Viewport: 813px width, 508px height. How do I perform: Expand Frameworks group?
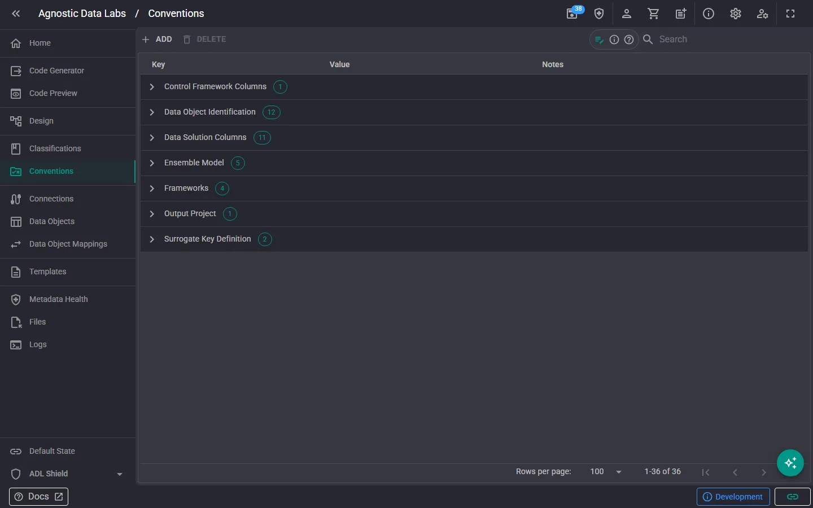click(152, 189)
